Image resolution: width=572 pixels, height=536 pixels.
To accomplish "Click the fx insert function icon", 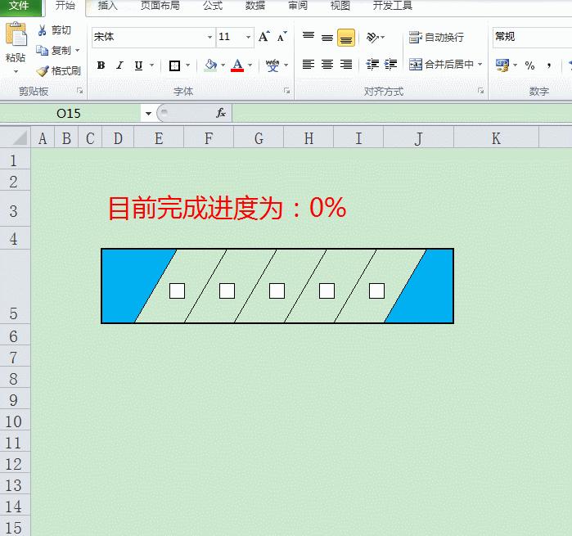I will pos(221,113).
